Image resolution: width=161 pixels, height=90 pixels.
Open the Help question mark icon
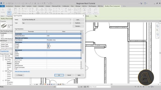(145, 3)
